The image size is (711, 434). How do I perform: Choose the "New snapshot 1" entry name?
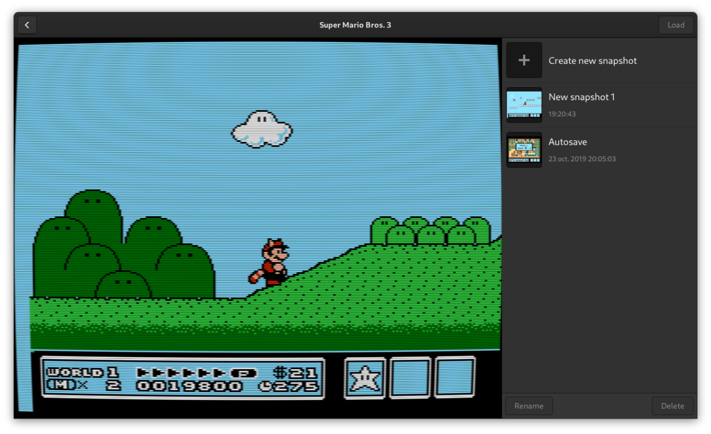581,97
